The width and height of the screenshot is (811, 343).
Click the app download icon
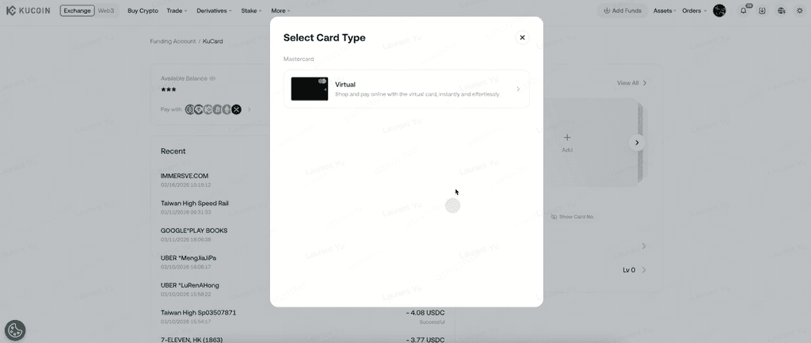pos(763,10)
